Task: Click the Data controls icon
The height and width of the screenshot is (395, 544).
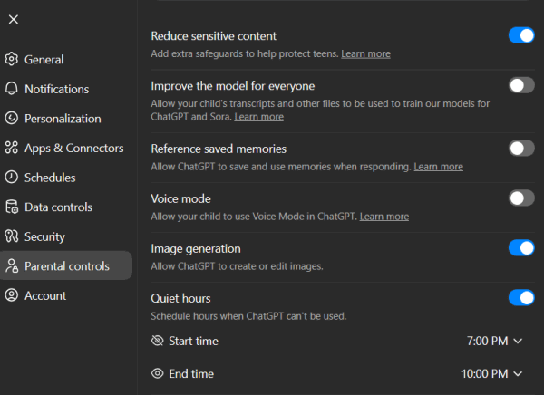Action: 12,207
